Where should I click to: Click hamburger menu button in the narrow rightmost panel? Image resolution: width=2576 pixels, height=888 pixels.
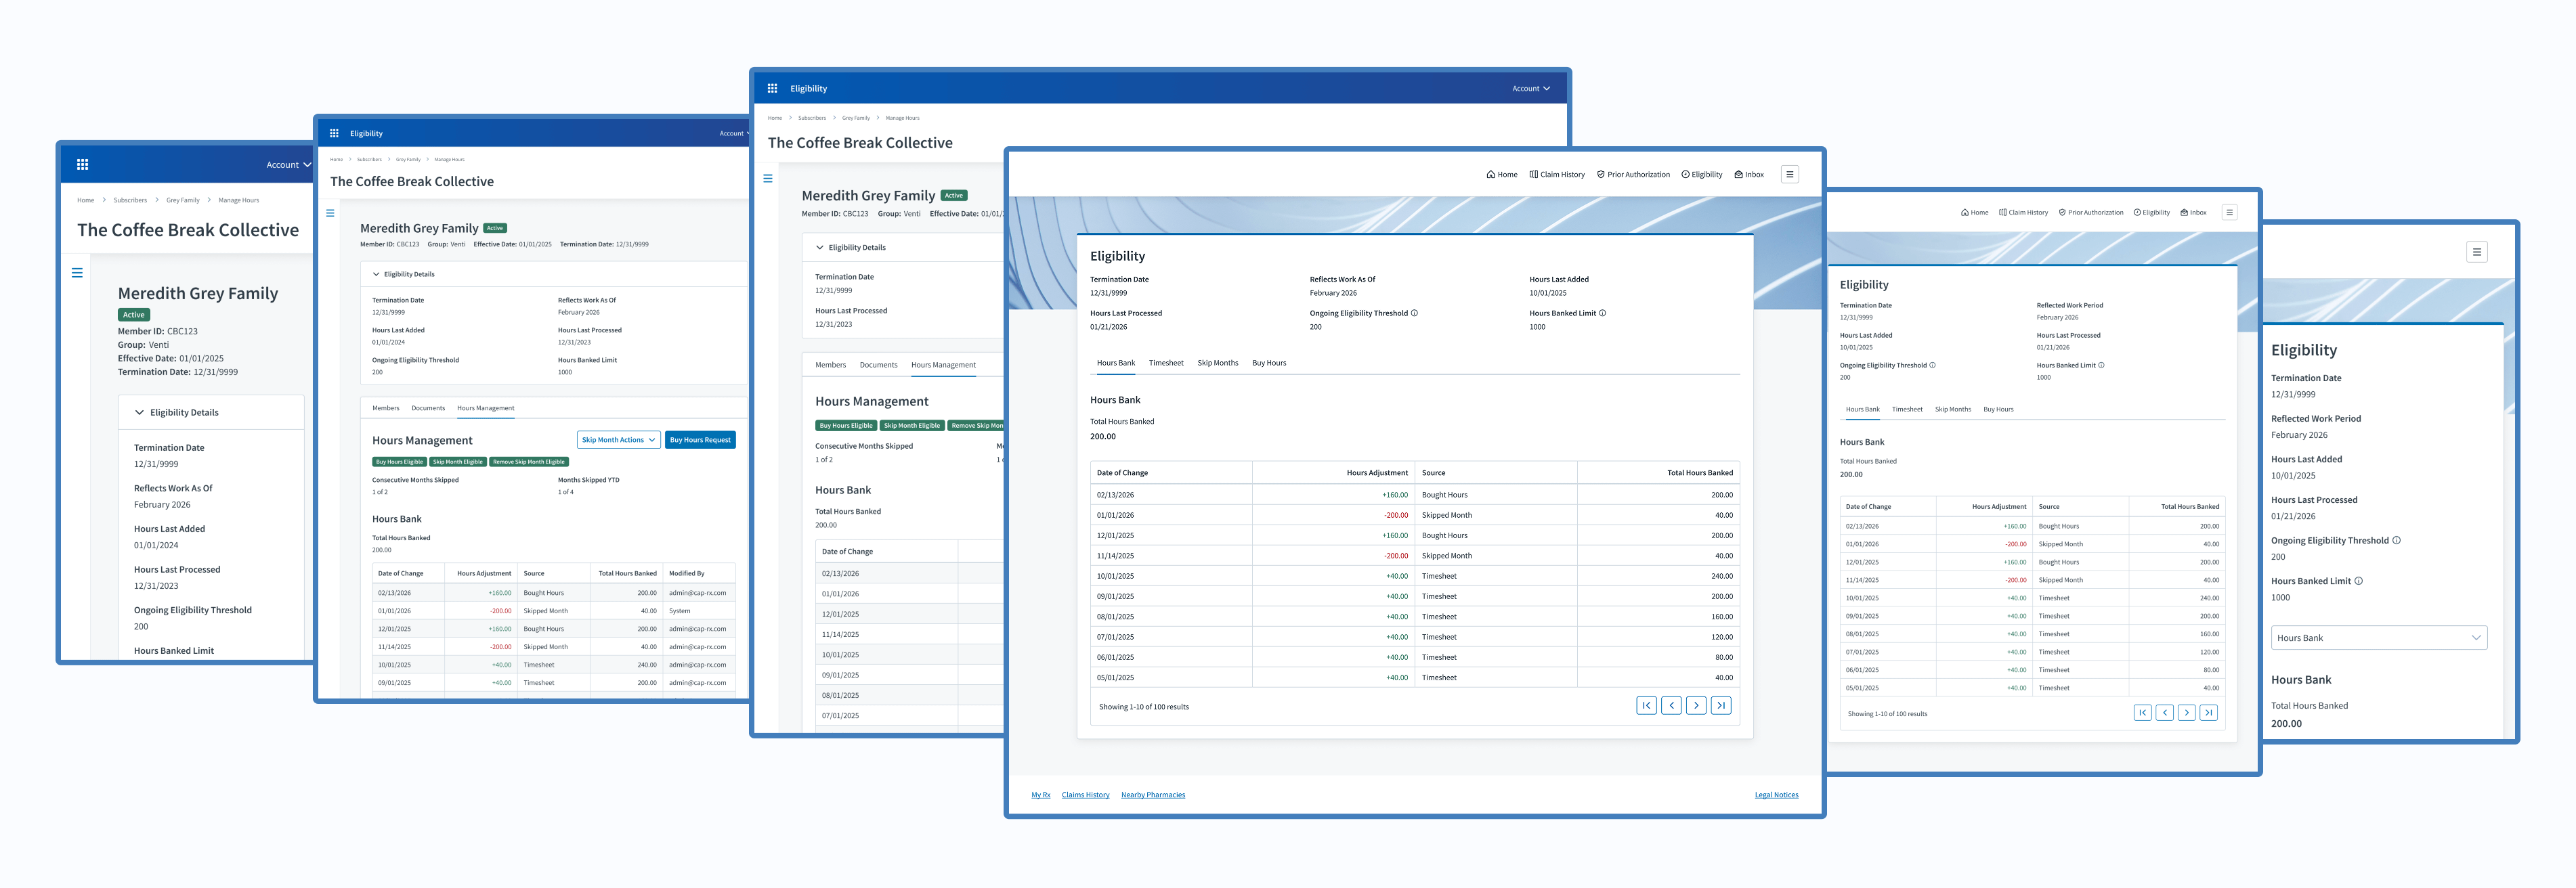click(x=2476, y=252)
